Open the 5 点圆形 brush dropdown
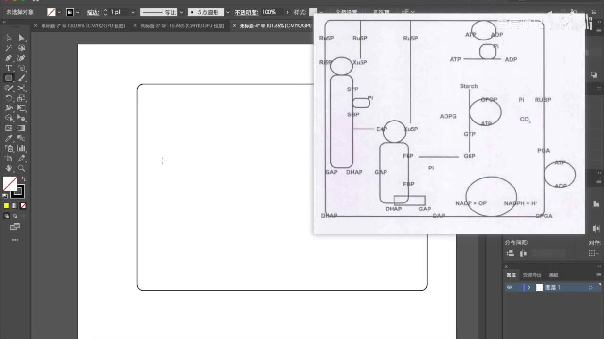The height and width of the screenshot is (339, 604). pos(228,12)
